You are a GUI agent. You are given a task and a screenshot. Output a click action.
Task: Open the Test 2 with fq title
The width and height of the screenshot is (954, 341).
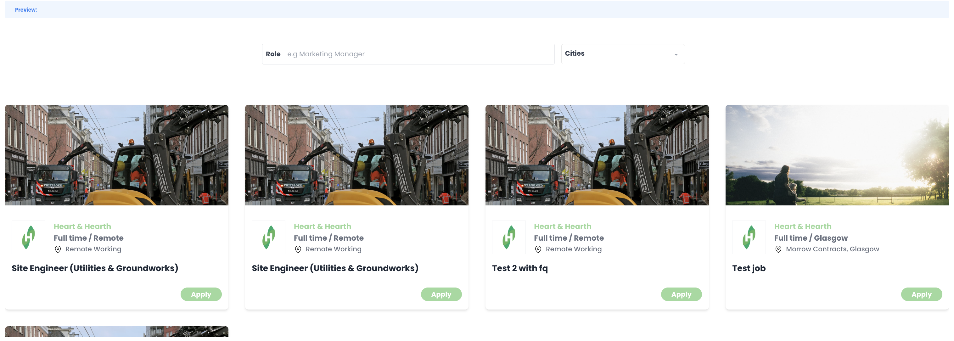point(519,268)
